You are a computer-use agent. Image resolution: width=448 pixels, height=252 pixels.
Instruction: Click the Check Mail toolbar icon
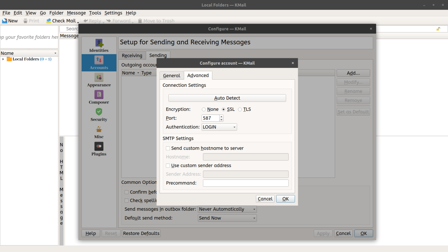[x=49, y=21]
